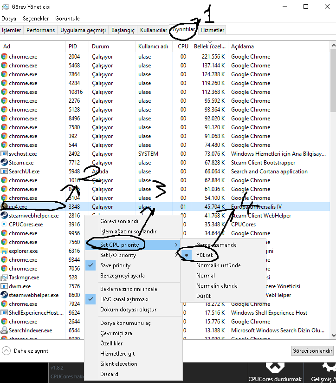This screenshot has width=336, height=383.
Task: Toggle the UAC sanallaştırması option
Action: [90, 299]
